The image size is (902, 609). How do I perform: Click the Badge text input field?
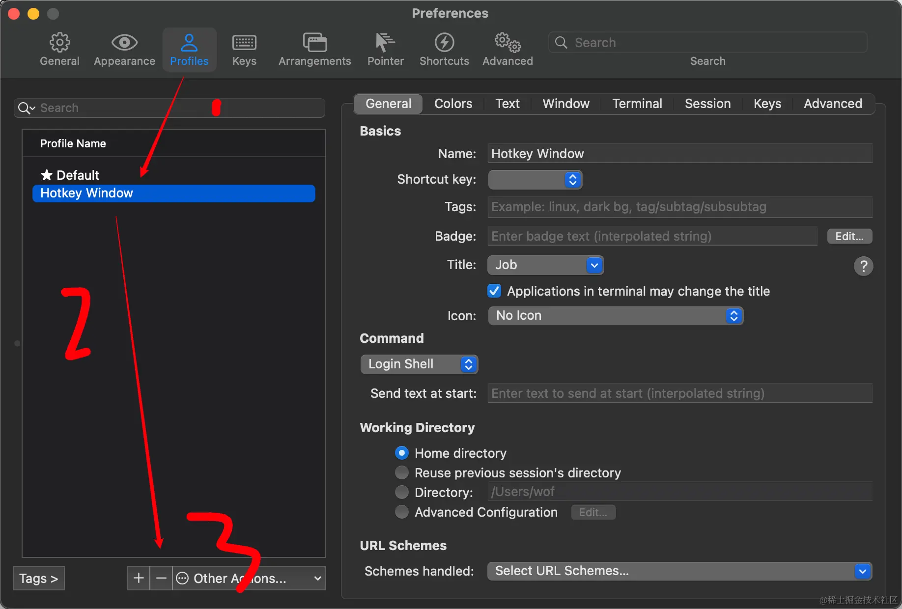click(x=652, y=236)
